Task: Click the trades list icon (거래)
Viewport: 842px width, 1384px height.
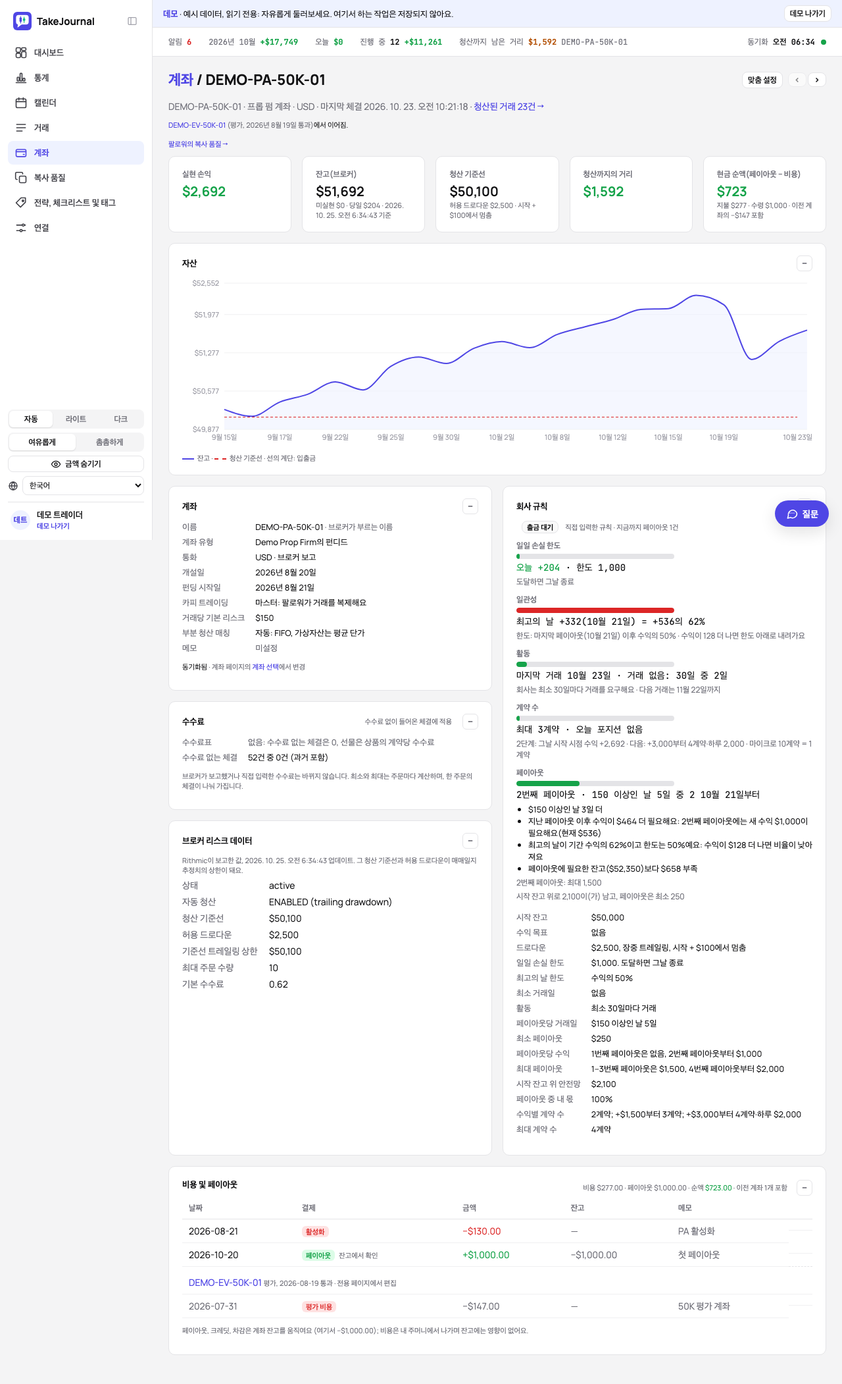Action: tap(21, 128)
